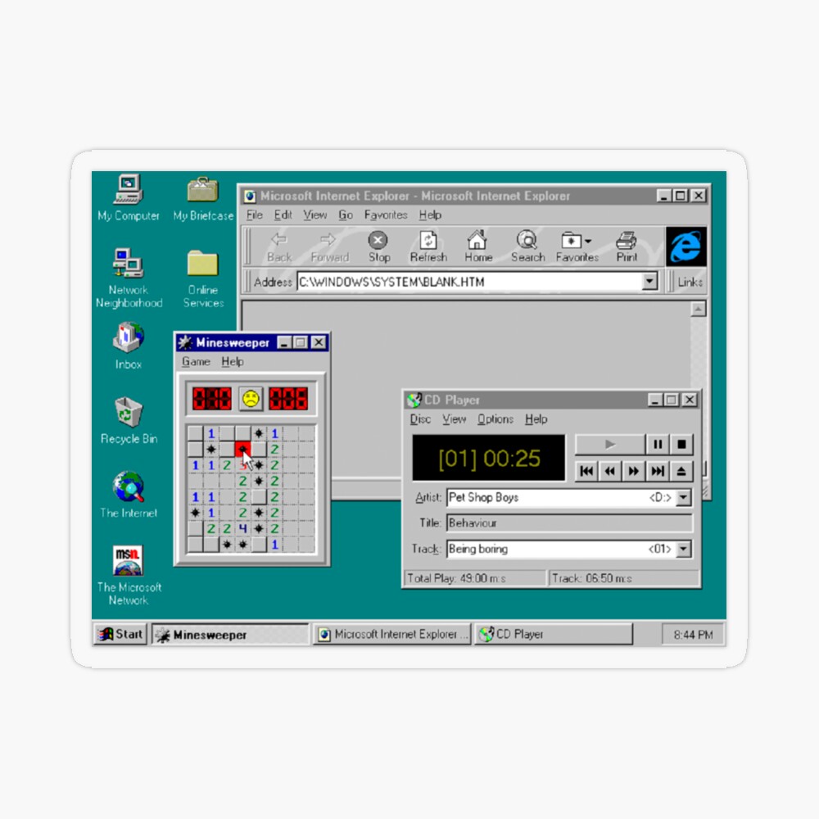Viewport: 819px width, 819px height.
Task: Open the Help menu in CD Player
Action: [x=536, y=419]
